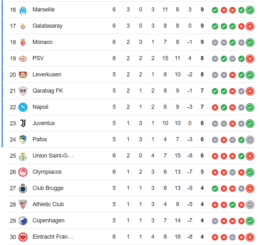Open the Union Saint-G… team link
Image resolution: width=259 pixels, height=245 pixels.
coord(53,156)
